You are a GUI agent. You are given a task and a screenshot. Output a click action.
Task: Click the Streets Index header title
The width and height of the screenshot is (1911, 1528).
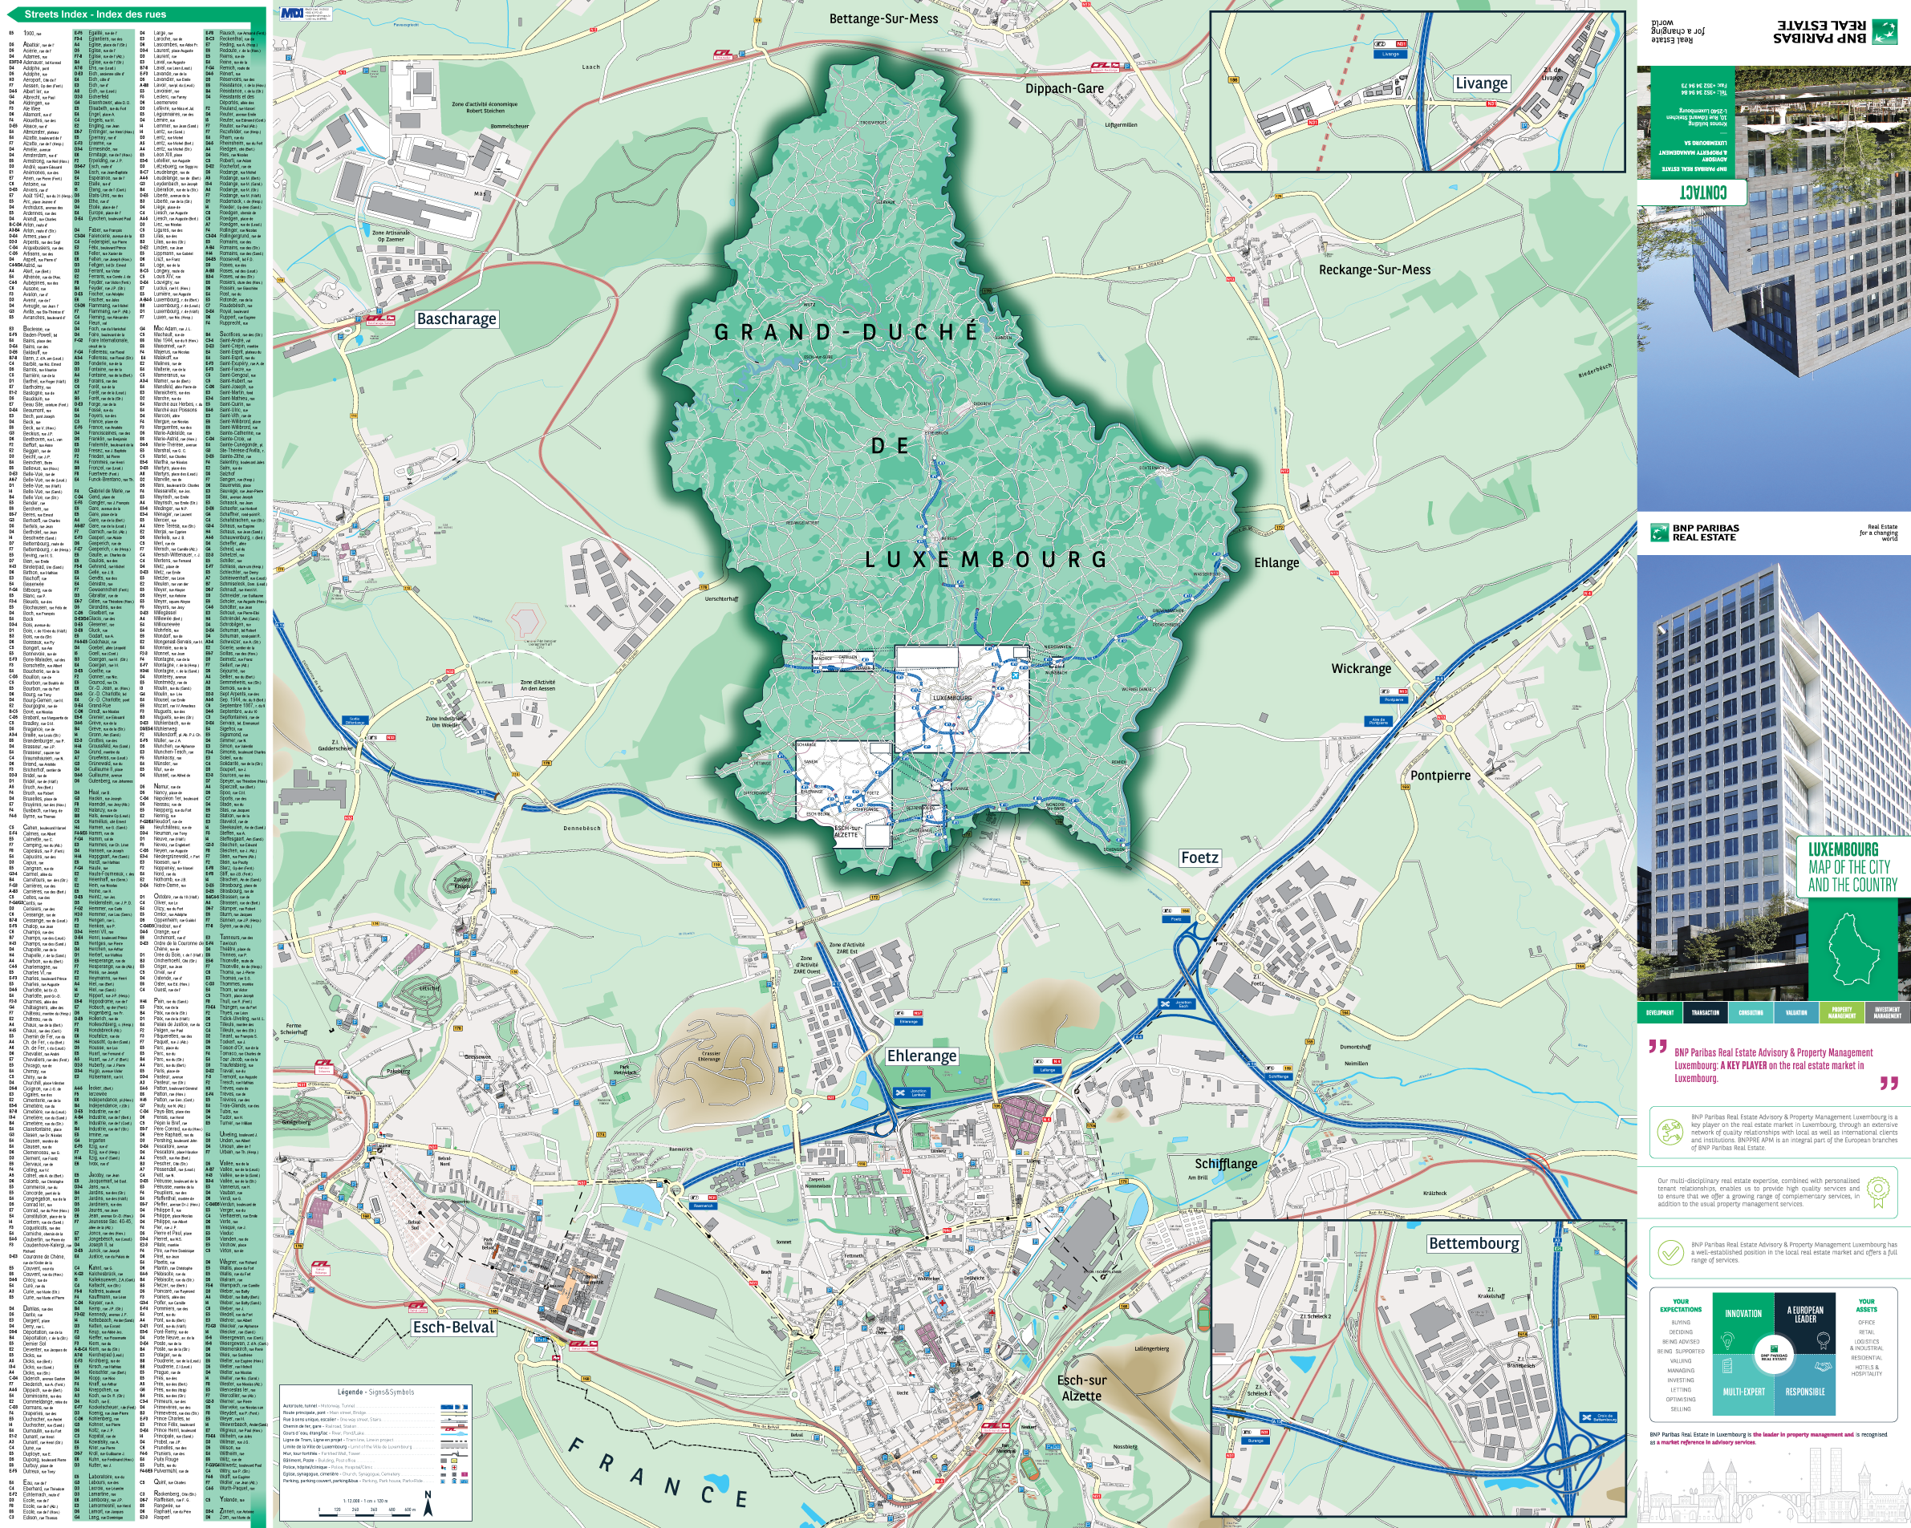[95, 14]
